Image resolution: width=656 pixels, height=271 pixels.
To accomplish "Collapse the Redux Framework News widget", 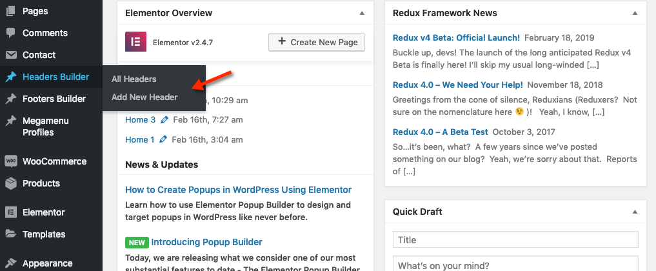I will [x=635, y=13].
